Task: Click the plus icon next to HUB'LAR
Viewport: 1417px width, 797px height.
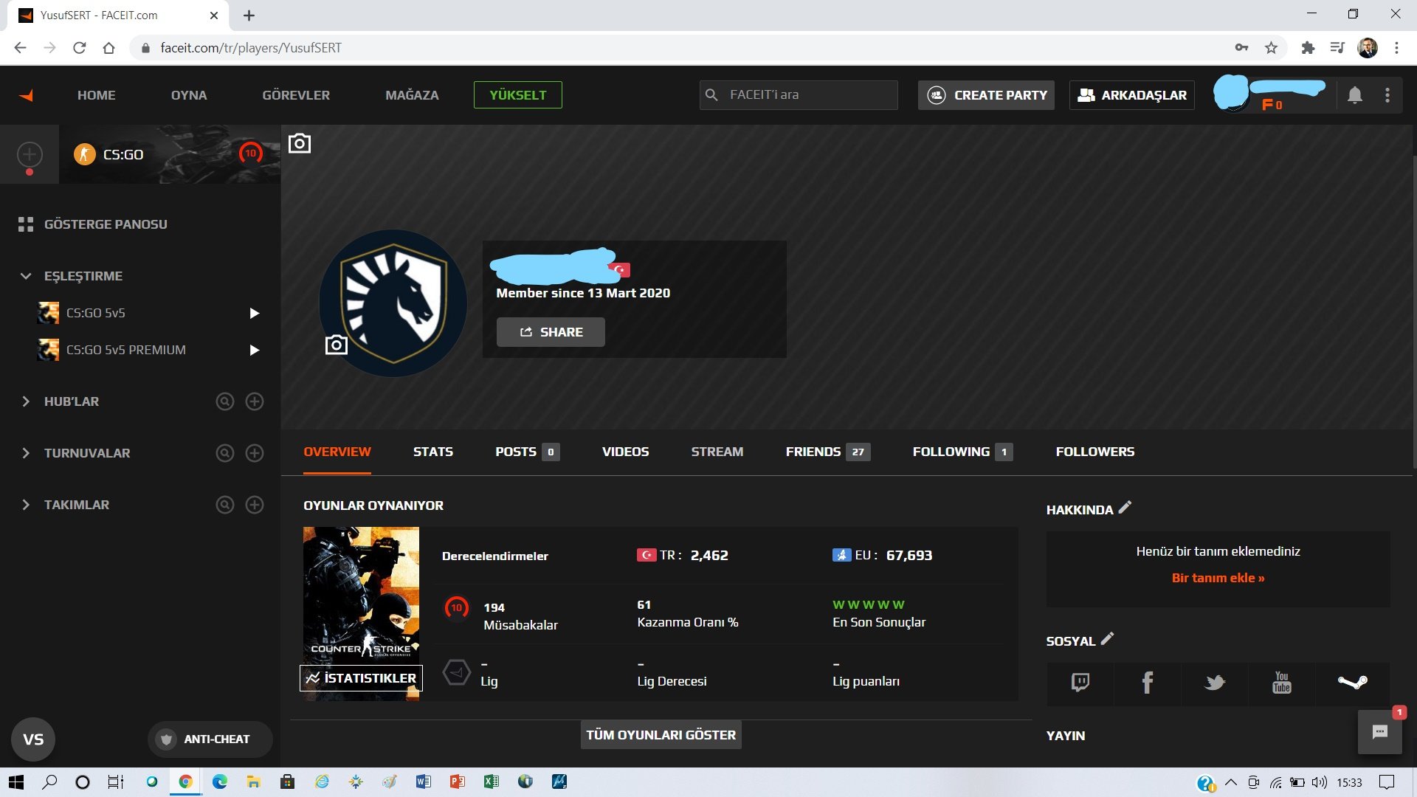Action: (255, 401)
